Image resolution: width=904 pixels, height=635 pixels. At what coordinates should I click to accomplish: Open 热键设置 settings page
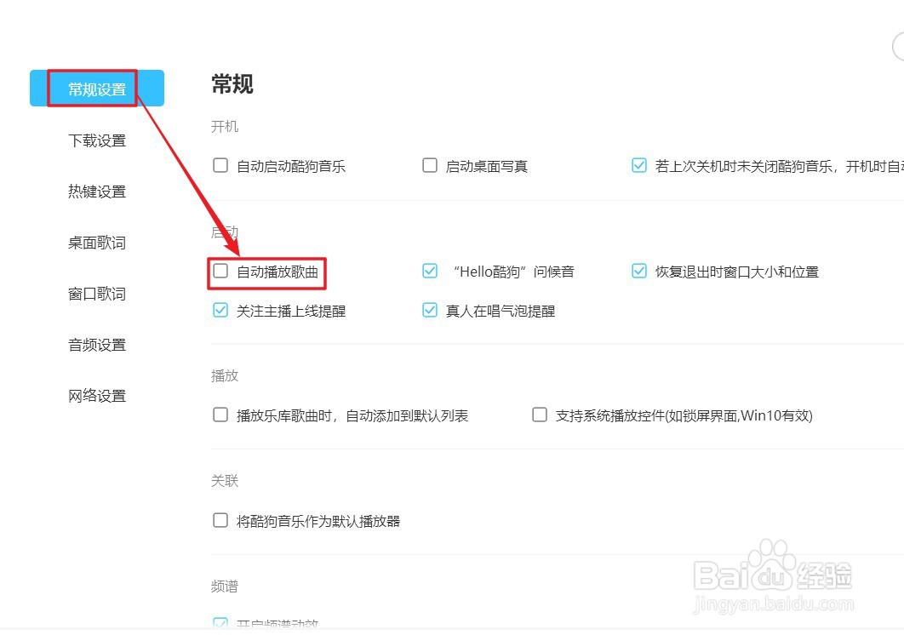tap(97, 191)
